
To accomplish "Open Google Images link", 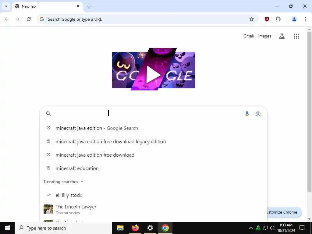I will tap(265, 36).
